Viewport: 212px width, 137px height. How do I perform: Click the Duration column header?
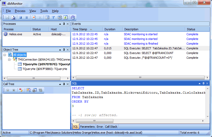tap(110, 29)
